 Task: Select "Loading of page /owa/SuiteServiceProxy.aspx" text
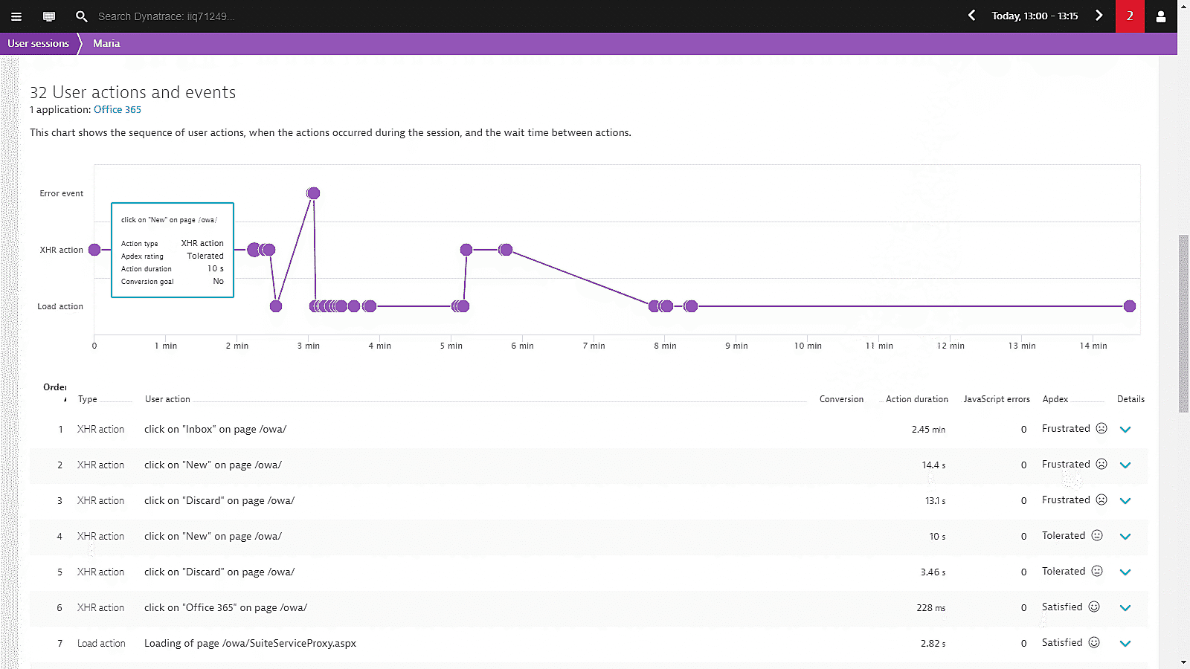[250, 643]
